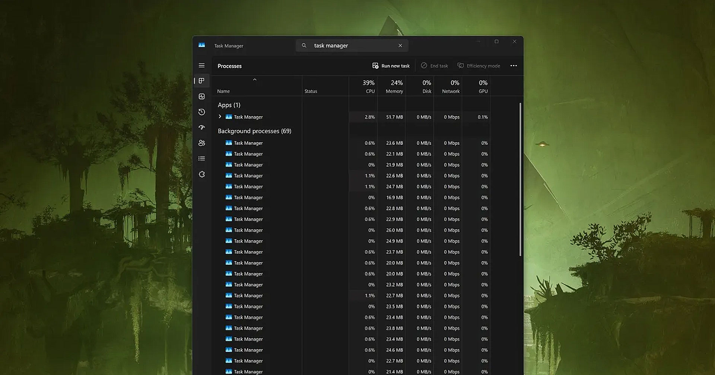Open the Details page from sidebar
715x375 pixels.
tap(201, 158)
